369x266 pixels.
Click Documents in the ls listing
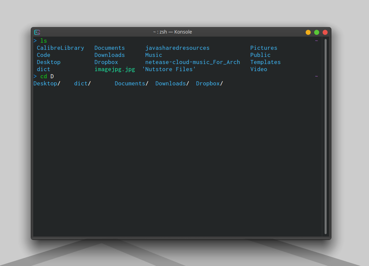pyautogui.click(x=110, y=48)
